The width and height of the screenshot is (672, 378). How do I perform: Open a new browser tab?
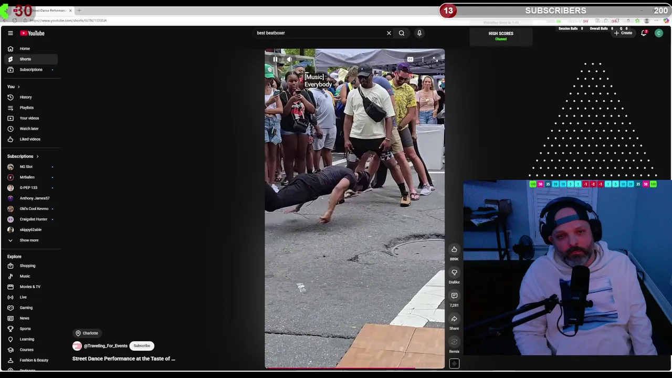coord(79,10)
